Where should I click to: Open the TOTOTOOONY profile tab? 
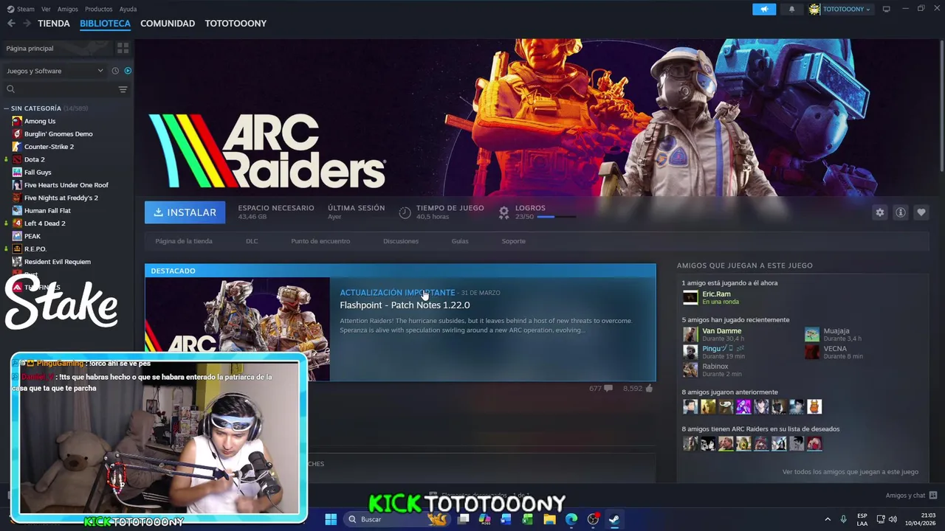pos(236,24)
